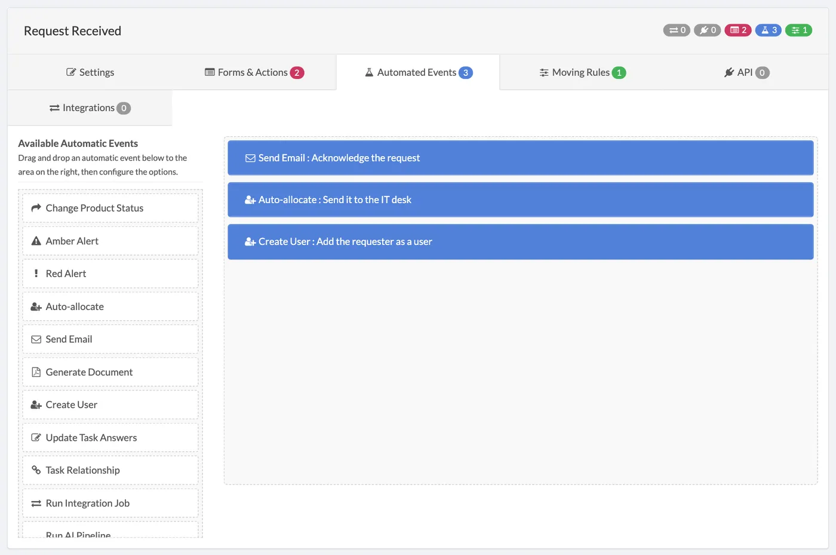The height and width of the screenshot is (555, 836).
Task: Click the Auto-allocate user-plus icon in the list
Action: coord(36,306)
